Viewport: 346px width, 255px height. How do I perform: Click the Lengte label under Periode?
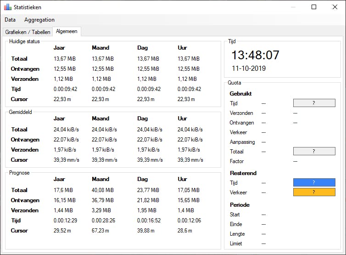pos(237,234)
